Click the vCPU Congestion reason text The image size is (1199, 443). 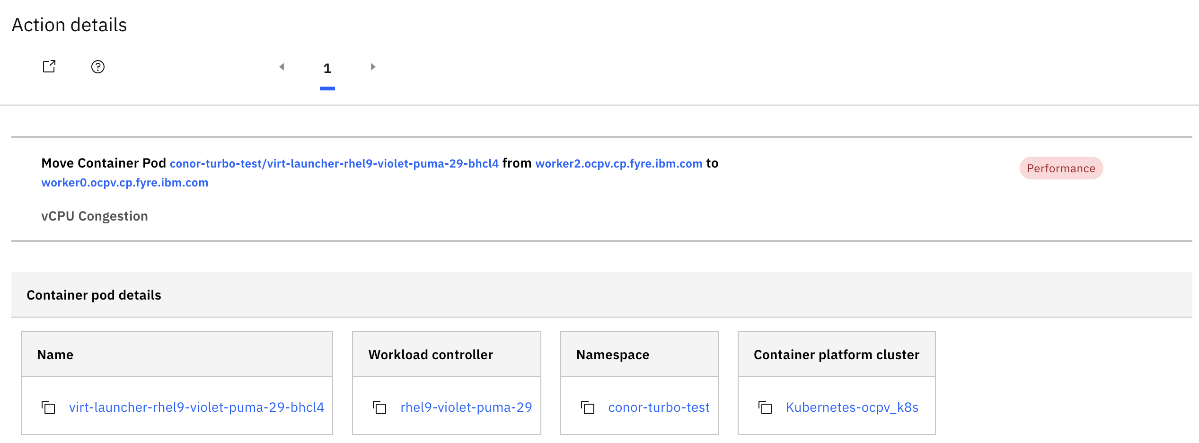[x=95, y=216]
